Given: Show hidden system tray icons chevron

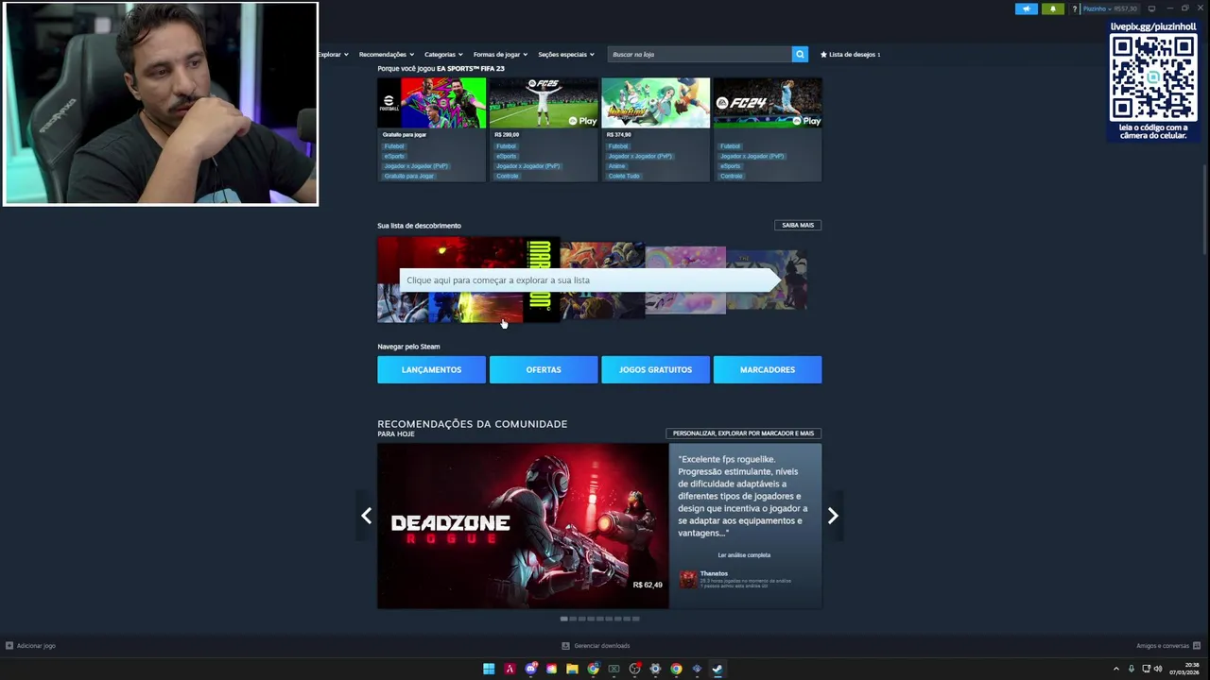Looking at the screenshot, I should pos(1116,669).
